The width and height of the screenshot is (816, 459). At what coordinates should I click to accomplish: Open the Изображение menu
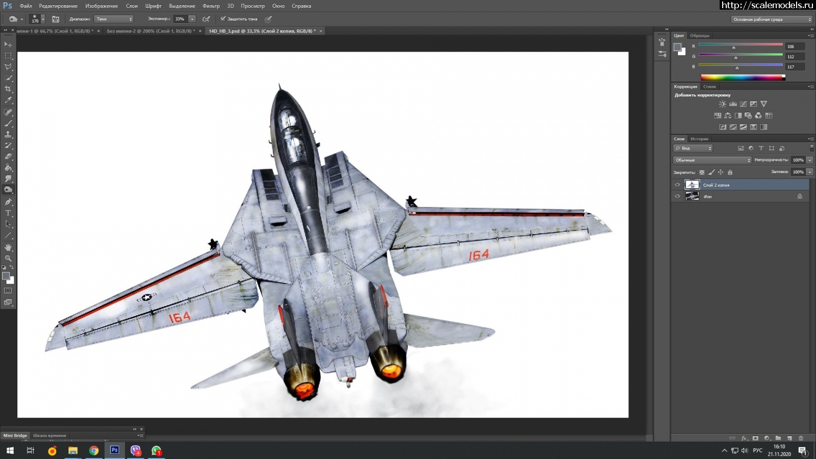coord(101,6)
